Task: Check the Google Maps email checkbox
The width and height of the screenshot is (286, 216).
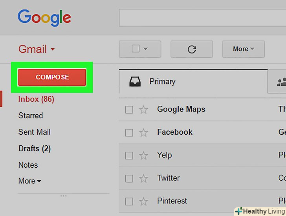Action: tap(129, 110)
